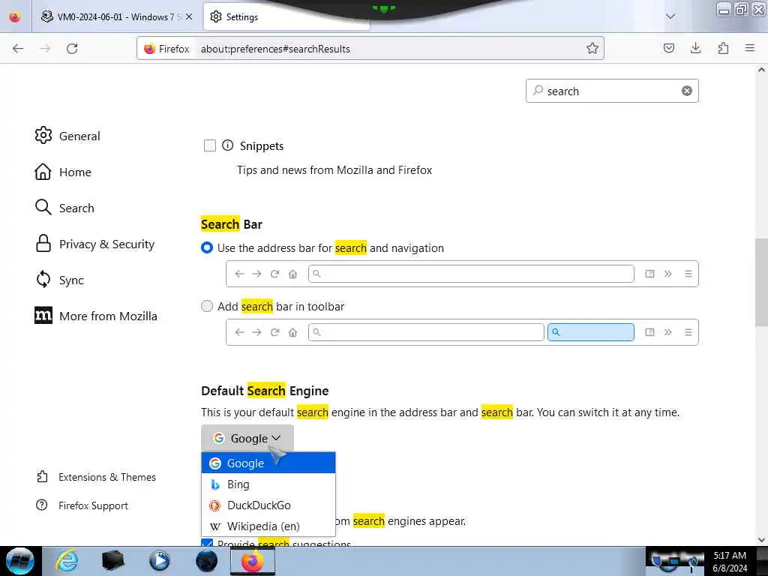
Task: Open the Windows Media Player taskbar icon
Action: point(159,560)
